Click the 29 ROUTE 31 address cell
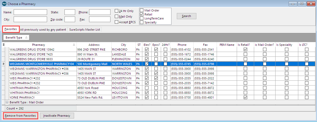 pyautogui.click(x=94, y=59)
